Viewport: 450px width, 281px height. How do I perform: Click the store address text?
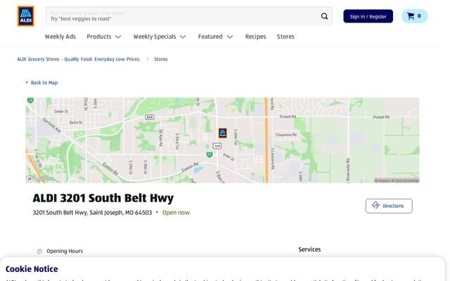click(92, 212)
